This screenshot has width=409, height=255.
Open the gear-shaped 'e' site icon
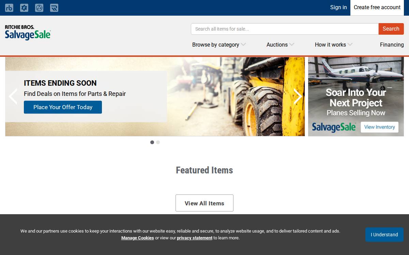pyautogui.click(x=24, y=8)
